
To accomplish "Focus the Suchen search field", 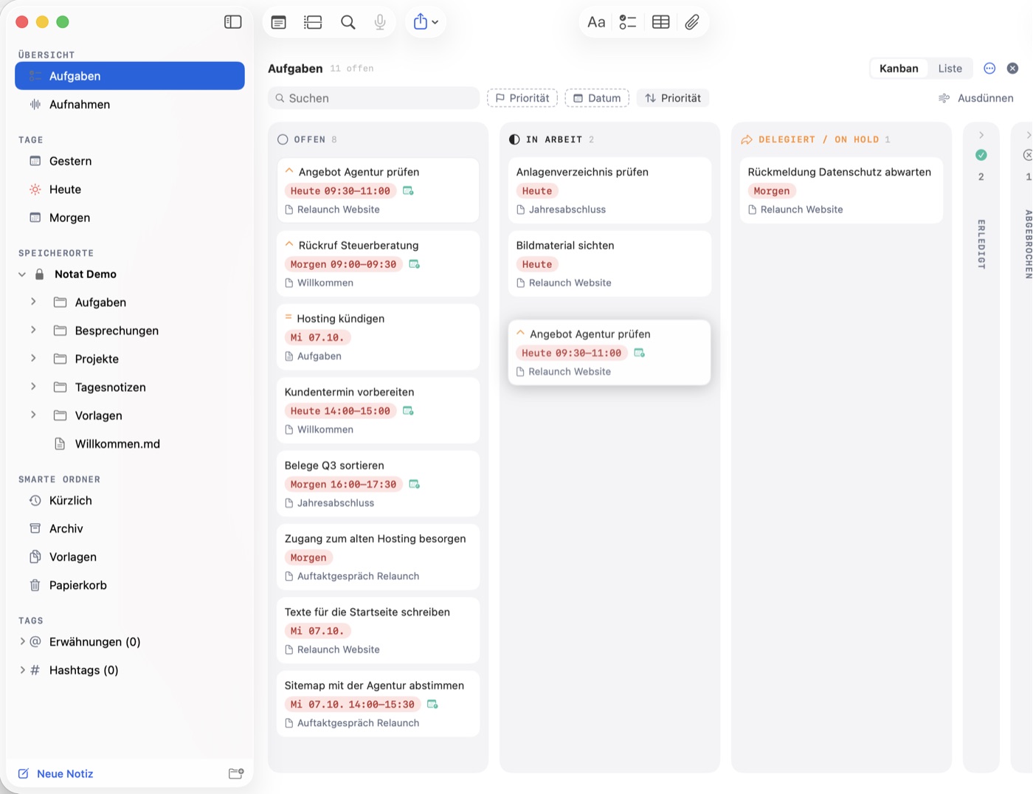I will [374, 98].
